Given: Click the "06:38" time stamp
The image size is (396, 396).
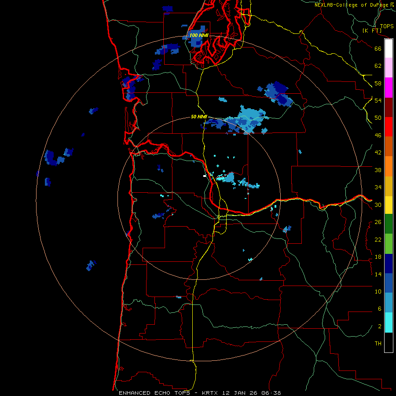Looking at the screenshot, I should (x=271, y=393).
